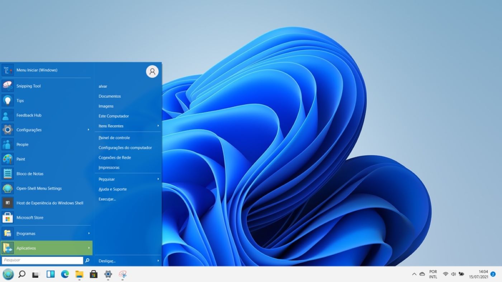502x282 pixels.
Task: Expand the Aplicativos submenu arrow
Action: pos(89,248)
